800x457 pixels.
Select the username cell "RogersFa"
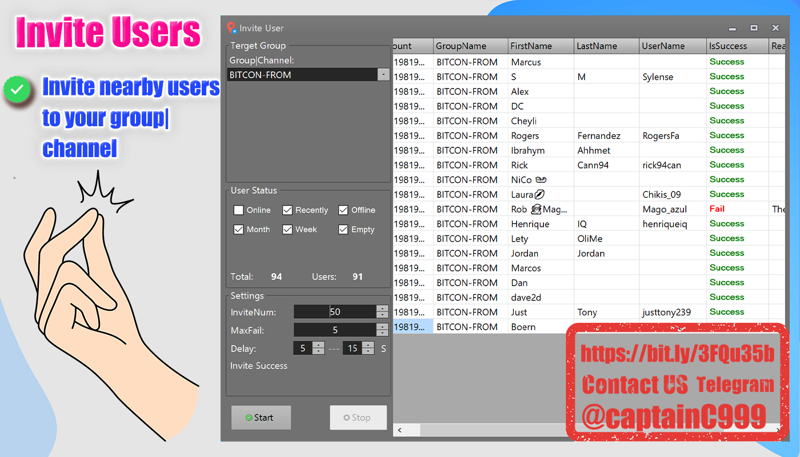(x=673, y=136)
